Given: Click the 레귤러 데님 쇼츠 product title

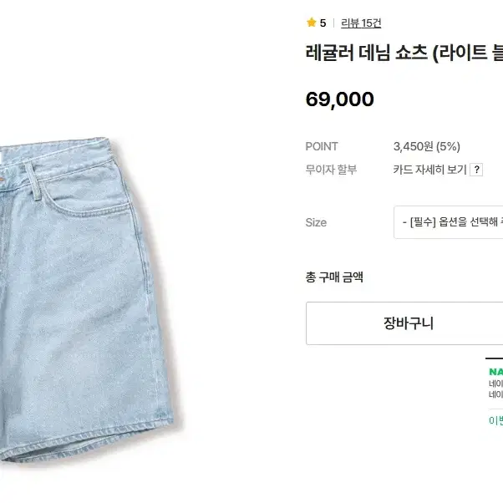Looking at the screenshot, I should tap(404, 53).
